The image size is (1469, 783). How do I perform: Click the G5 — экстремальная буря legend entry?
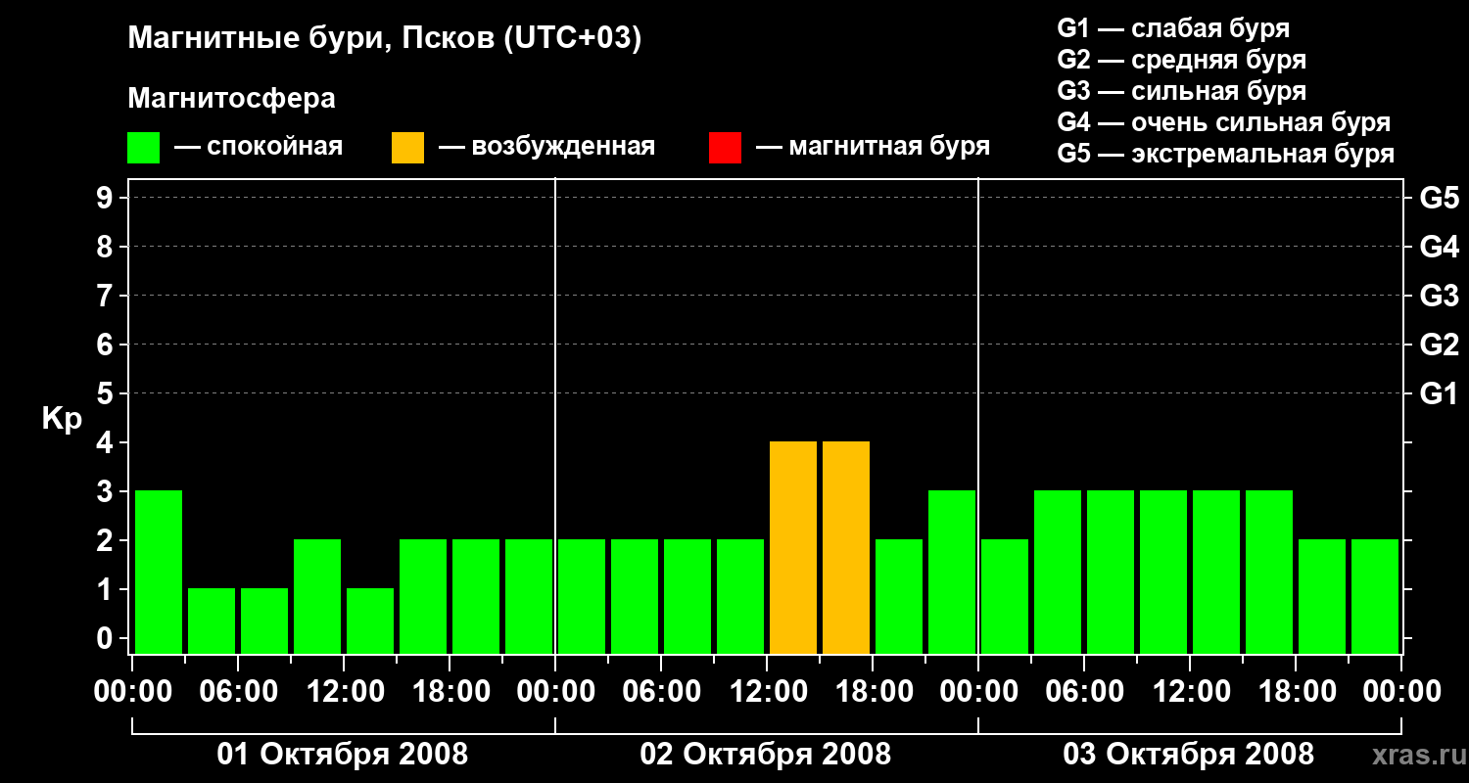pyautogui.click(x=1226, y=154)
